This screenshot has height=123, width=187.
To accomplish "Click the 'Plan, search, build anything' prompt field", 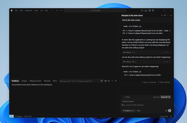I will tap(146, 105).
